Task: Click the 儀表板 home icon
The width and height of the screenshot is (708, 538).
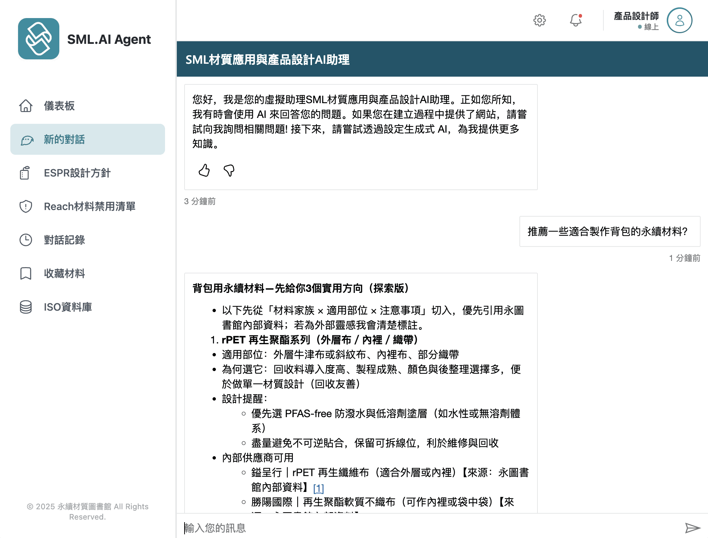Action: pyautogui.click(x=26, y=106)
